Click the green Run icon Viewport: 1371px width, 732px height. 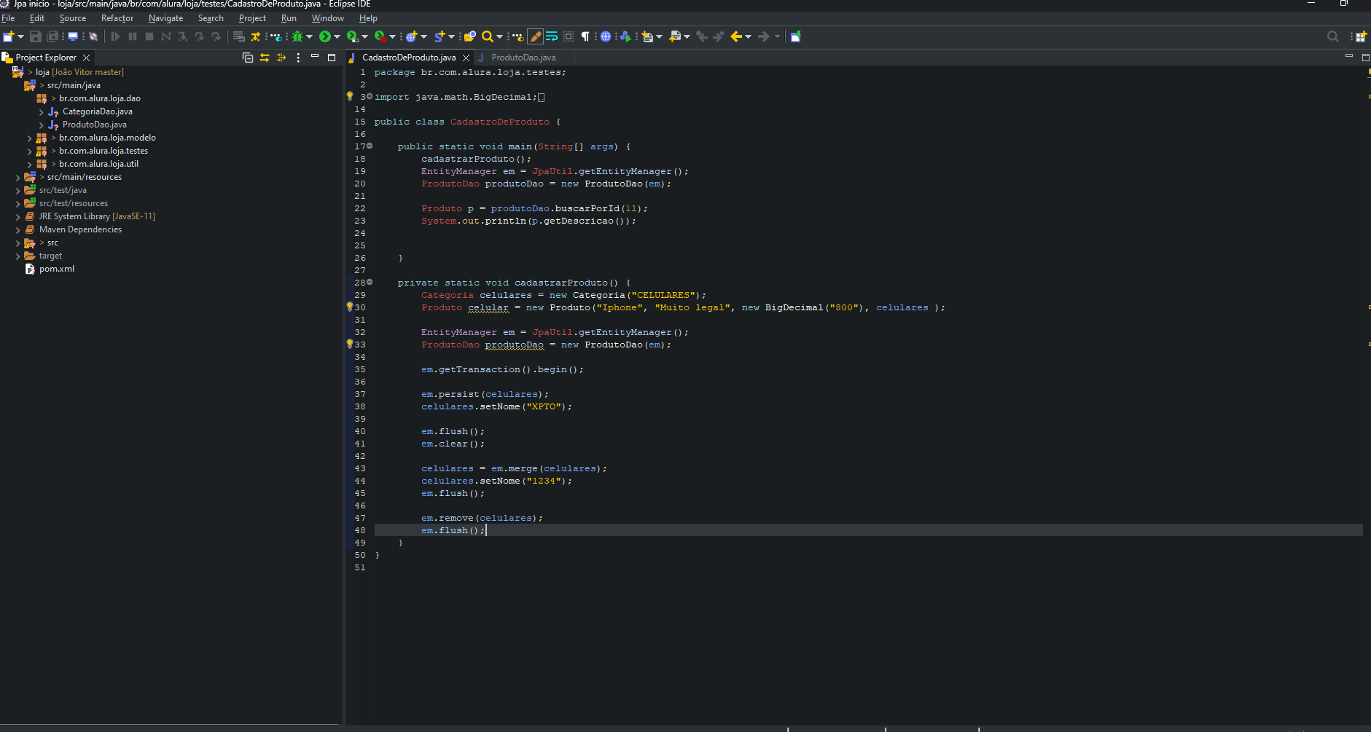pyautogui.click(x=324, y=36)
